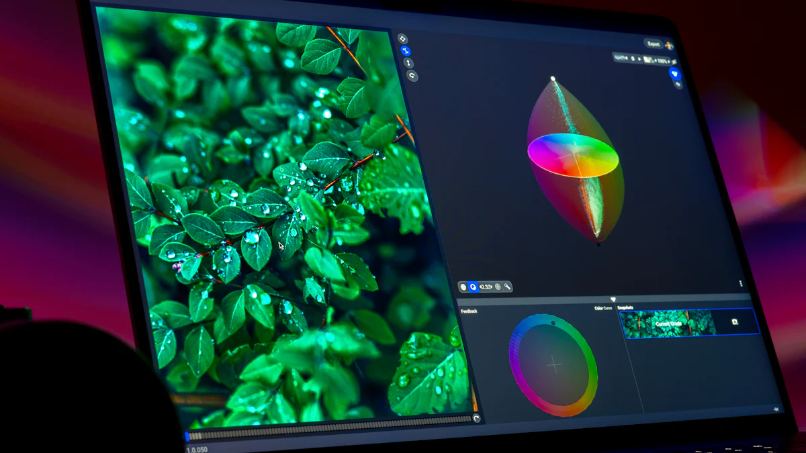
Task: Collapse the panel using the divider triangle
Action: click(x=613, y=299)
